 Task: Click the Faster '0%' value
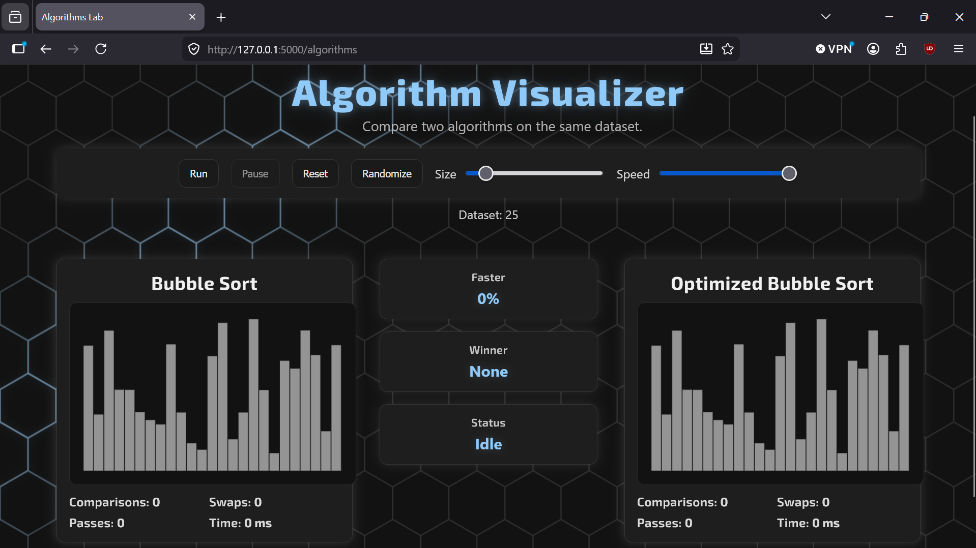pos(488,299)
